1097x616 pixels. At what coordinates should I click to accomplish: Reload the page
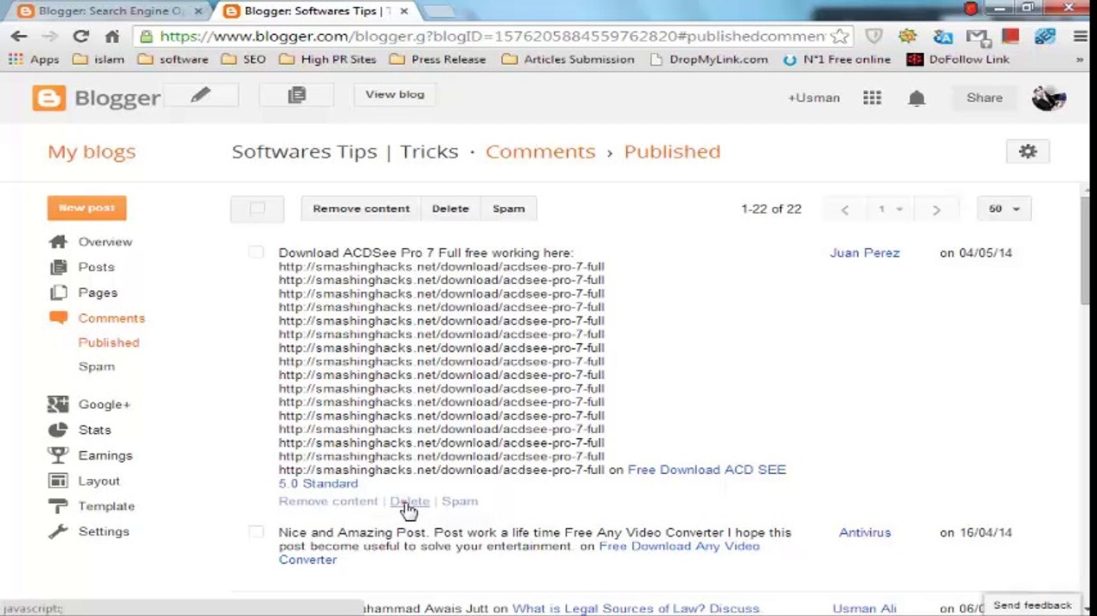click(80, 36)
